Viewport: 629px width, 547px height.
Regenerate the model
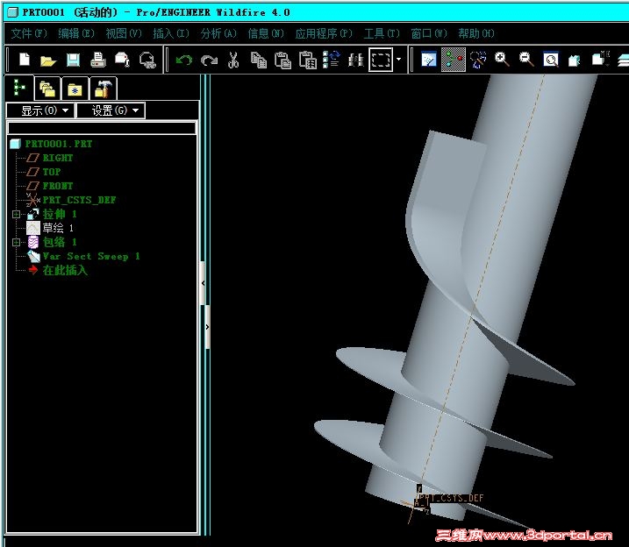332,60
